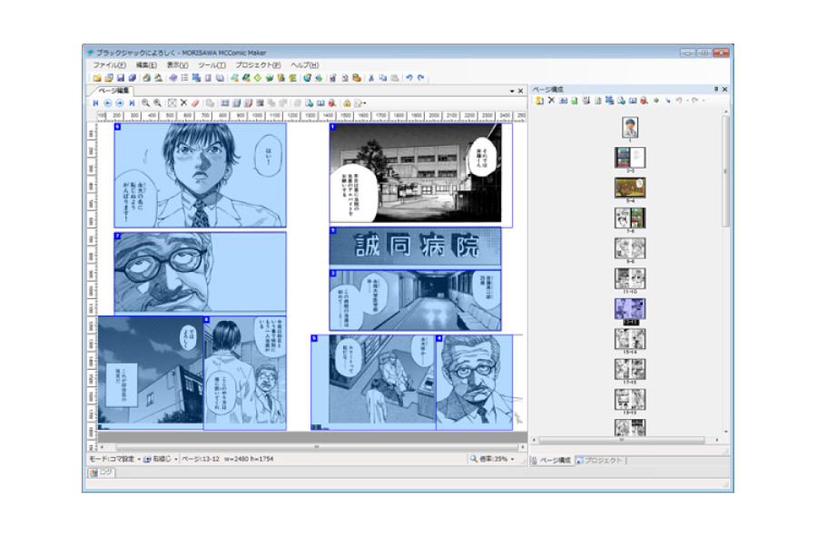Click the red magnifier icon in ページ構成 toolbar
This screenshot has height=544, width=817.
pos(644,101)
